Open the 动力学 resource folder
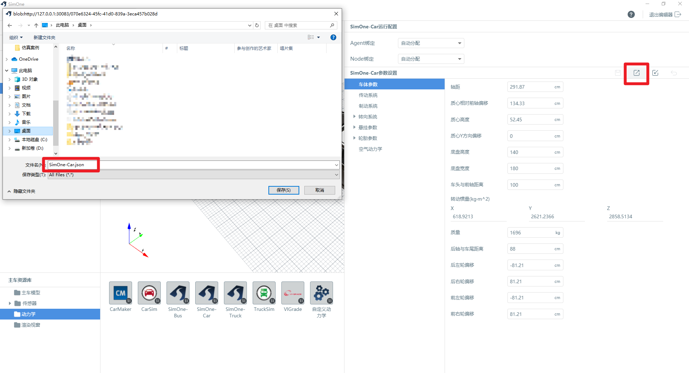Viewport: 689px width, 373px height. point(50,314)
